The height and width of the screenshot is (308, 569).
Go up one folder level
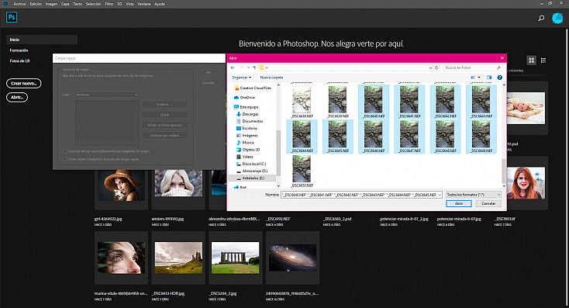[x=254, y=67]
